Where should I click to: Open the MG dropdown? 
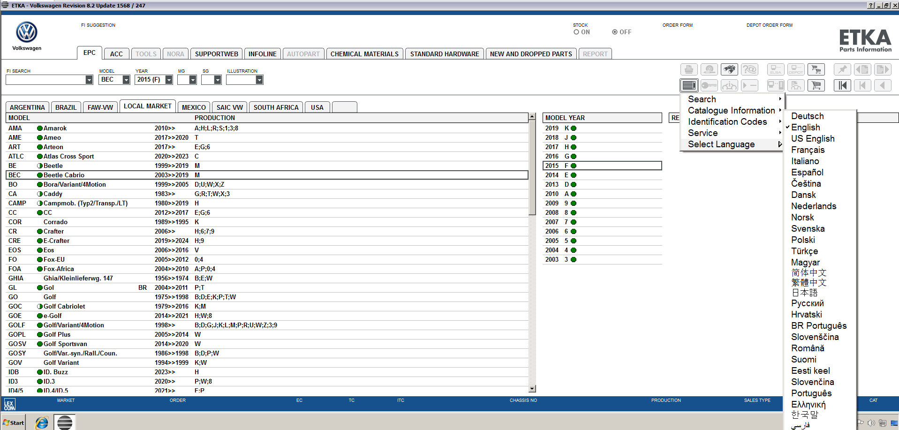tap(193, 80)
